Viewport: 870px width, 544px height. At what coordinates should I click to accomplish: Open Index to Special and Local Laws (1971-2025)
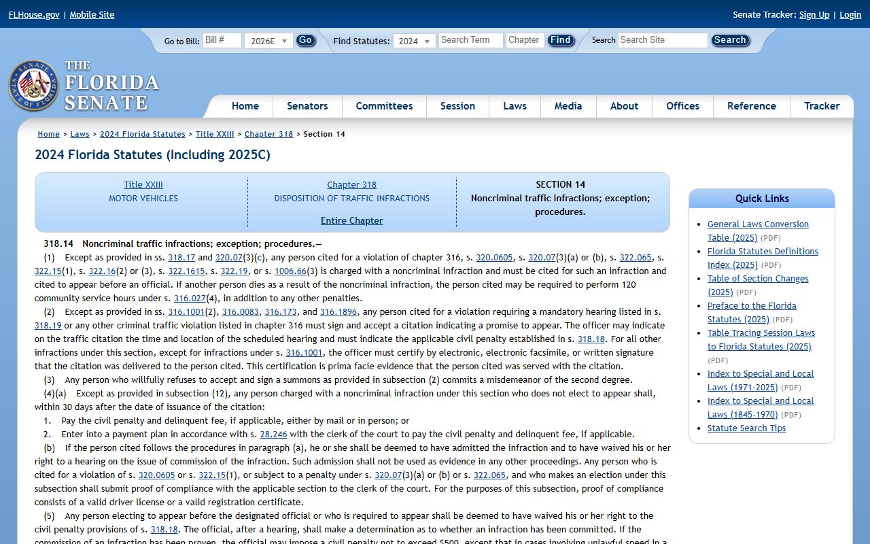(761, 380)
